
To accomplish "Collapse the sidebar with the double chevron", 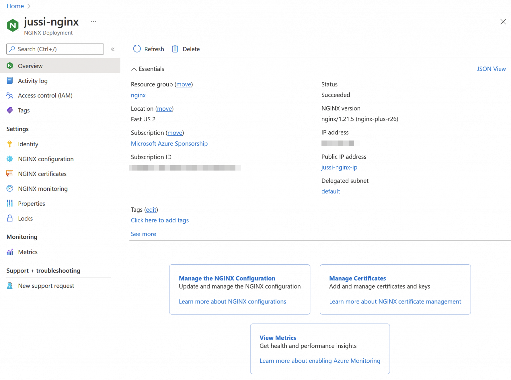I will [x=113, y=49].
